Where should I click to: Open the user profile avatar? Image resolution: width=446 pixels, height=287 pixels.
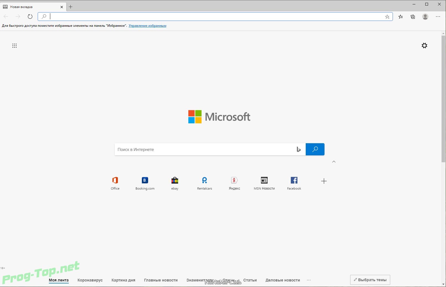pos(425,17)
